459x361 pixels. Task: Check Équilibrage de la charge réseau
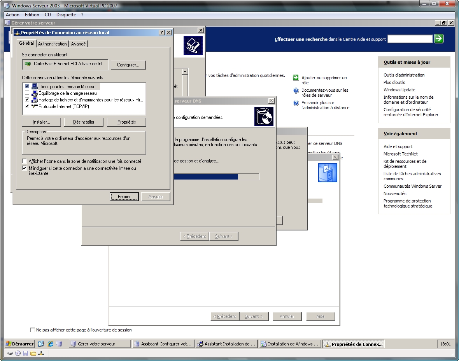(27, 93)
